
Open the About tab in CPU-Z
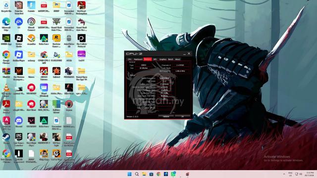click(177, 59)
